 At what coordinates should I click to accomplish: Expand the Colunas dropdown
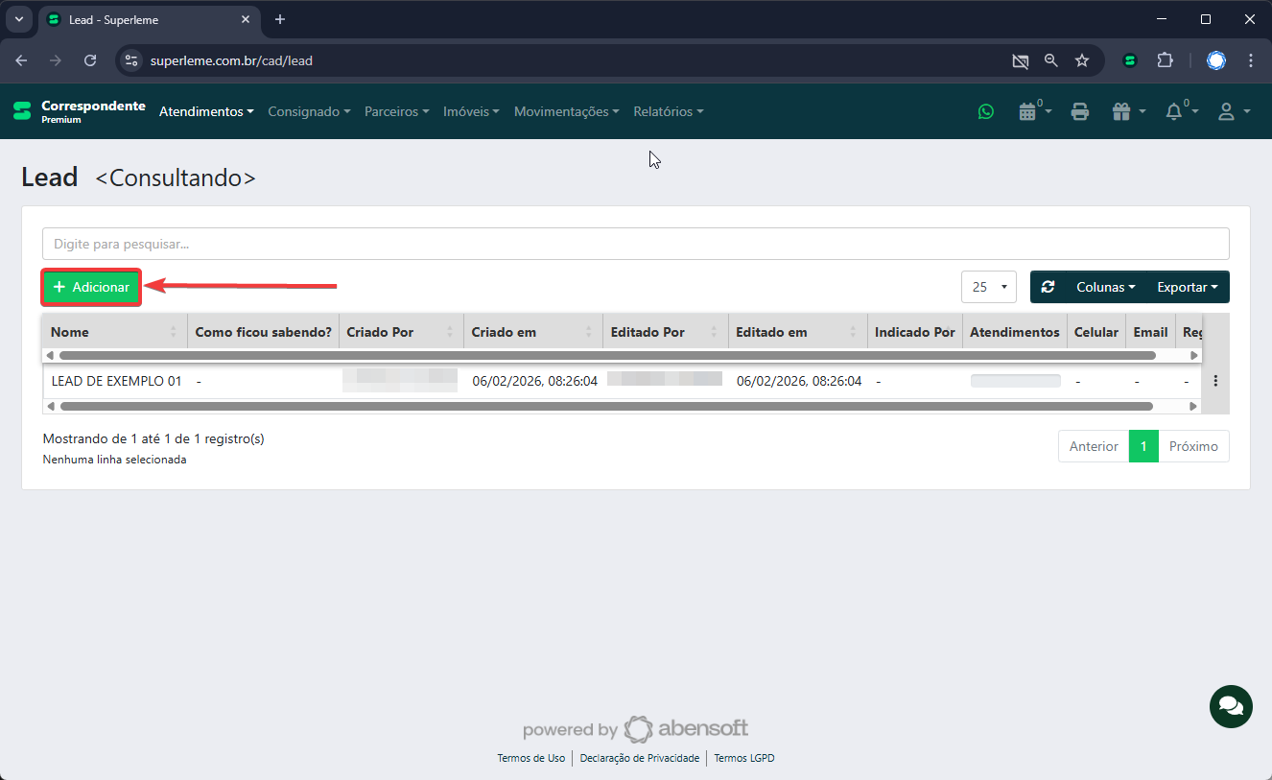(1105, 287)
